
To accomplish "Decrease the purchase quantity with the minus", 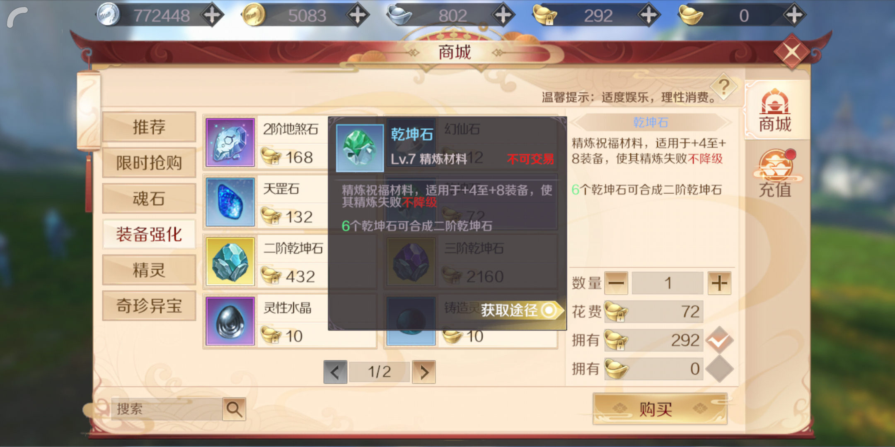I will click(x=616, y=283).
